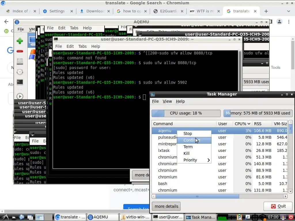
Task: Select the 'mintreport' process row
Action: tap(219, 144)
